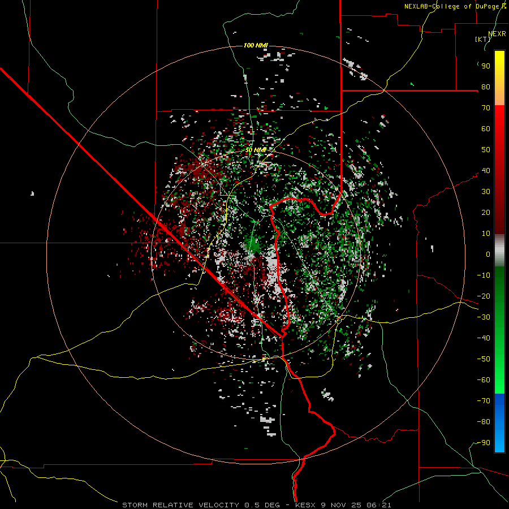Click the "50 NMI" range ring label
This screenshot has height=509, width=509.
(x=256, y=150)
